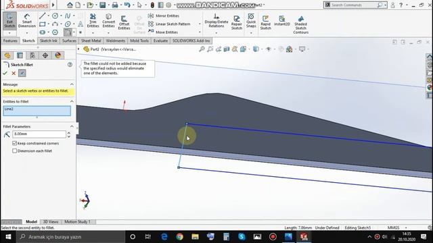Viewport: 433px width, 243px height.
Task: Switch to the Weldments tab
Action: 116,40
